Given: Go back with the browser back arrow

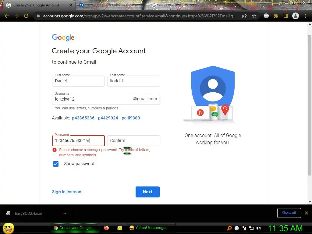Looking at the screenshot, I should [7, 16].
